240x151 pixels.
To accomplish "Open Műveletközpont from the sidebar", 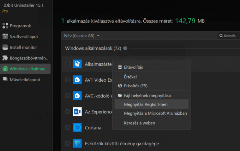I will [x=25, y=79].
